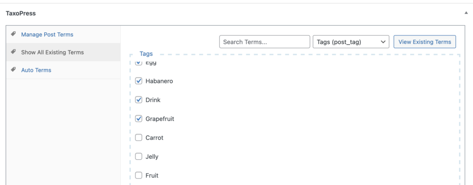This screenshot has width=473, height=185.
Task: Uncheck the Drink tag checkbox
Action: click(139, 100)
